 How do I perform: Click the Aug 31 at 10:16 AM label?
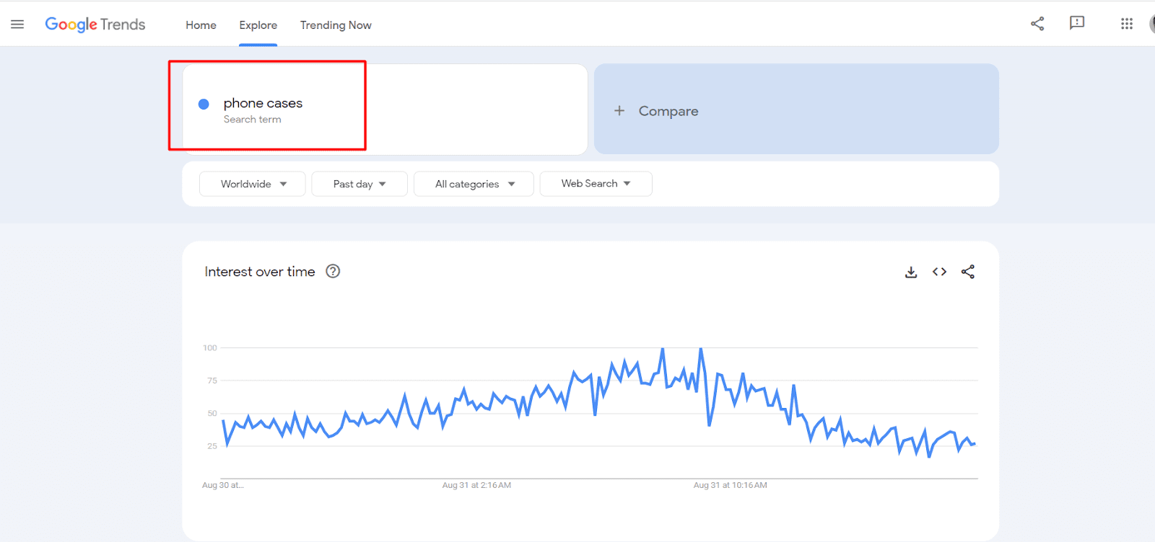tap(731, 485)
